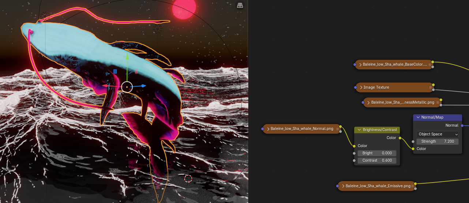The image size is (469, 203).
Task: Click yellow Color output socket of Normal.png node
Action: click(x=340, y=126)
